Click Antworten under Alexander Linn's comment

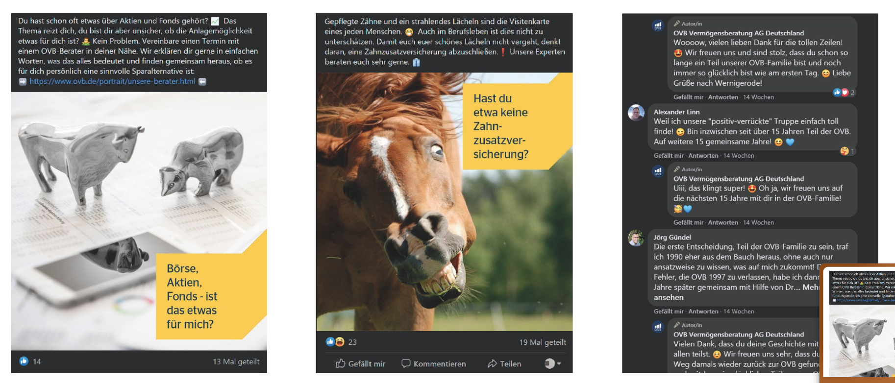click(703, 155)
